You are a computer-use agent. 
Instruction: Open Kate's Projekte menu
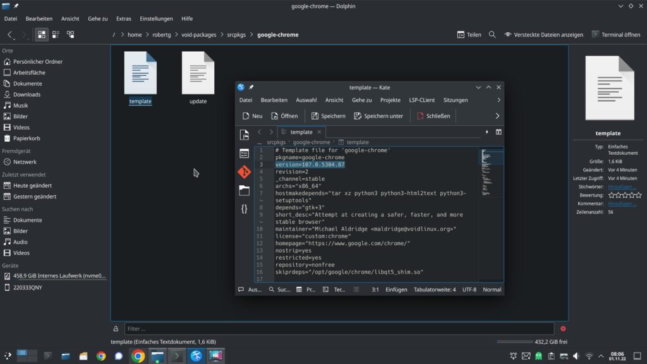click(x=390, y=100)
